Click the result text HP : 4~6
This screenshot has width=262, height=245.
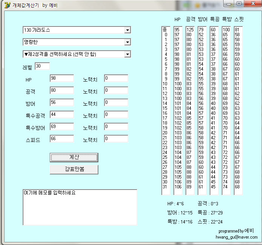coord(175,204)
